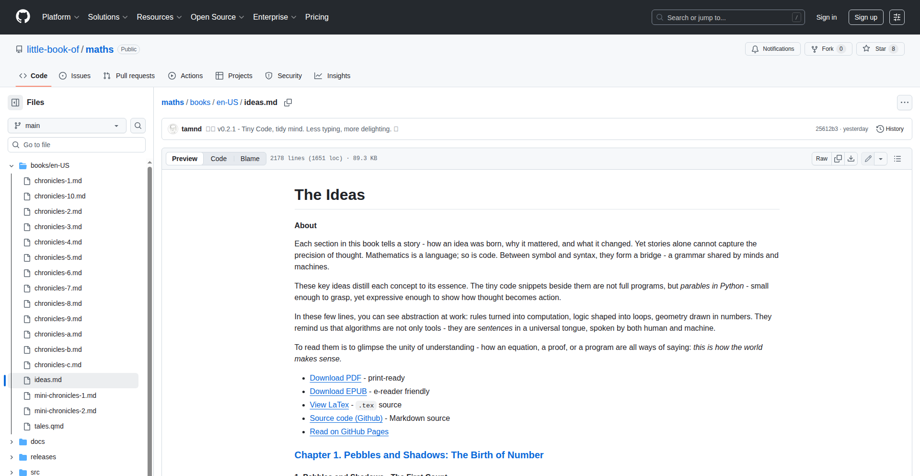Download the raw file

tap(851, 159)
